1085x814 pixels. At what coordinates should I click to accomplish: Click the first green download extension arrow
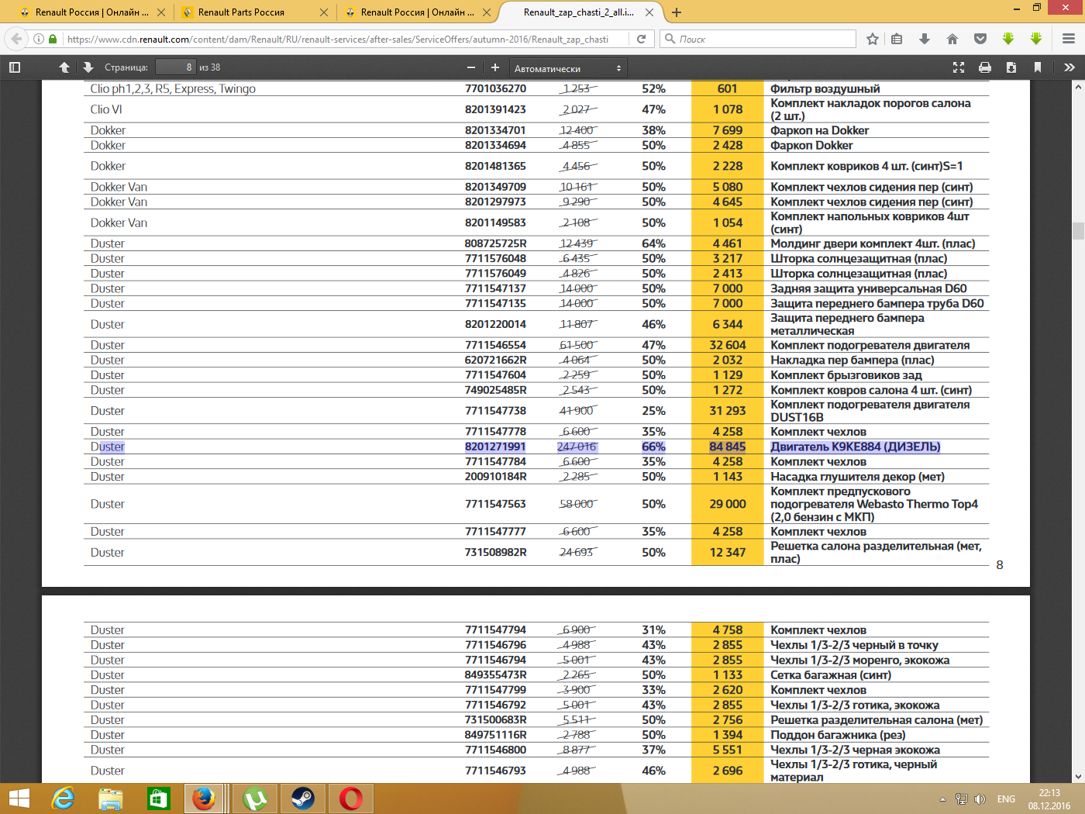click(1008, 39)
